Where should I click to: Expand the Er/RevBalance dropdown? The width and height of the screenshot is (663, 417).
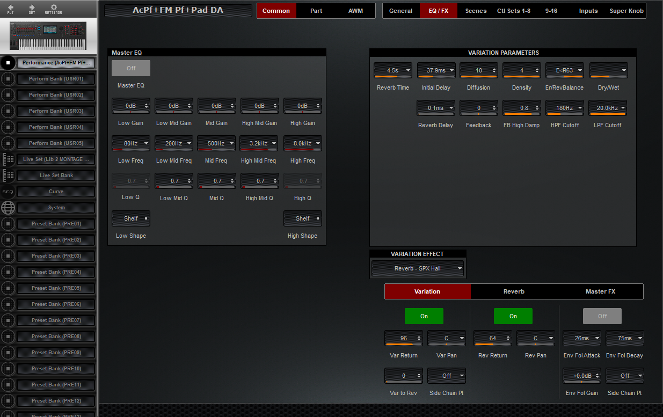coord(565,70)
